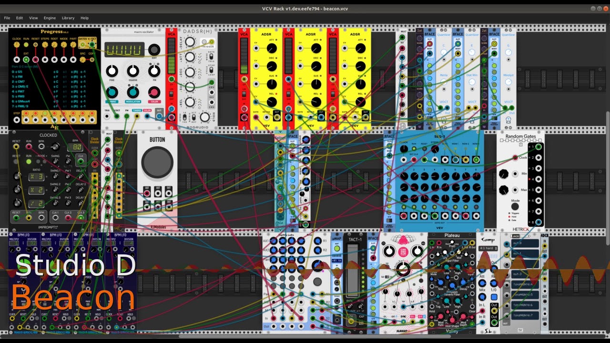Click the macro oscillator TRIG input jack
This screenshot has width=610, height=343.
107,116
